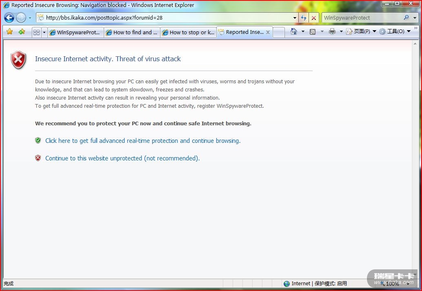Click the '完成' status bar text

[x=8, y=284]
